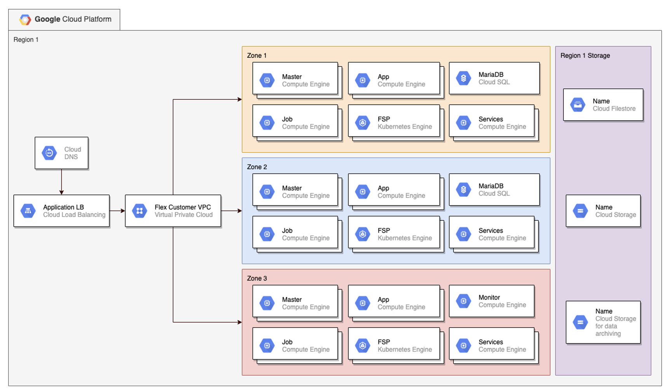
Task: Select the Region 1 Storage heading
Action: 585,56
